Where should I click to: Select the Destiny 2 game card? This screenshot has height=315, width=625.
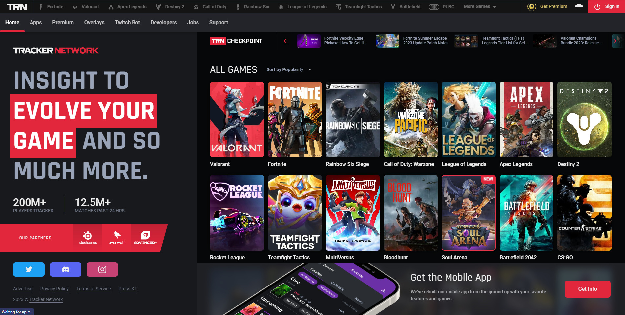pyautogui.click(x=584, y=125)
